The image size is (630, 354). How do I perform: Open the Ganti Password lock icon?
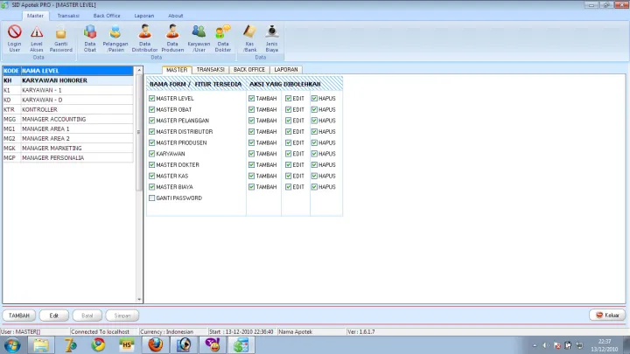point(61,38)
